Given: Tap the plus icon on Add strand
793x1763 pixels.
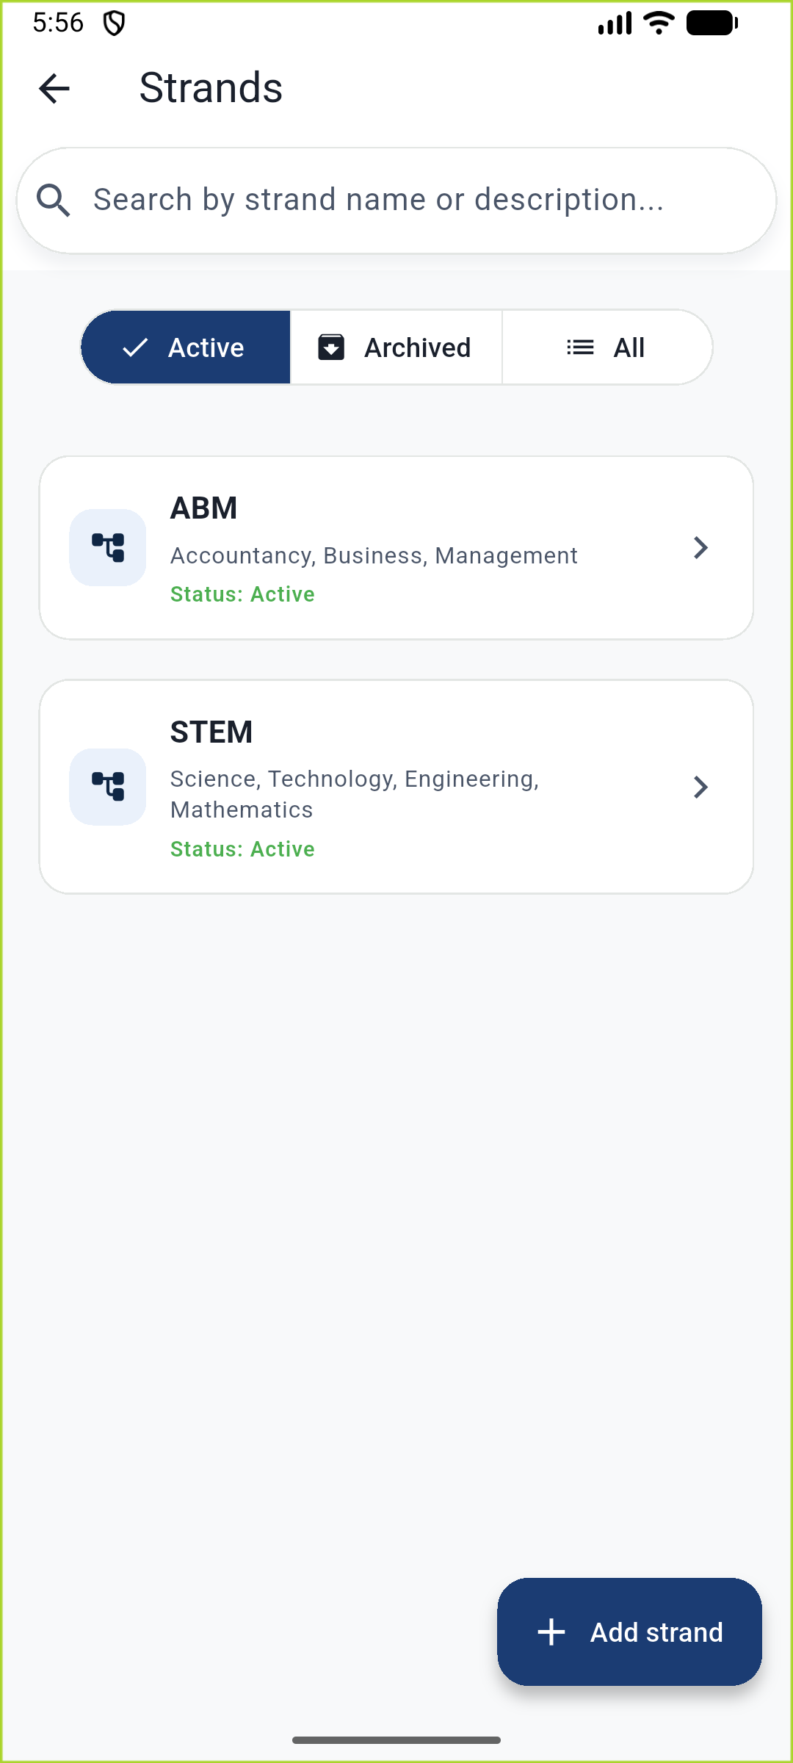Looking at the screenshot, I should point(551,1632).
